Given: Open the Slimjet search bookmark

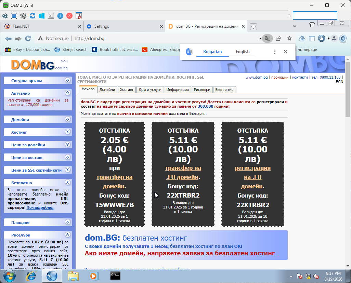Looking at the screenshot, I should coord(71,50).
